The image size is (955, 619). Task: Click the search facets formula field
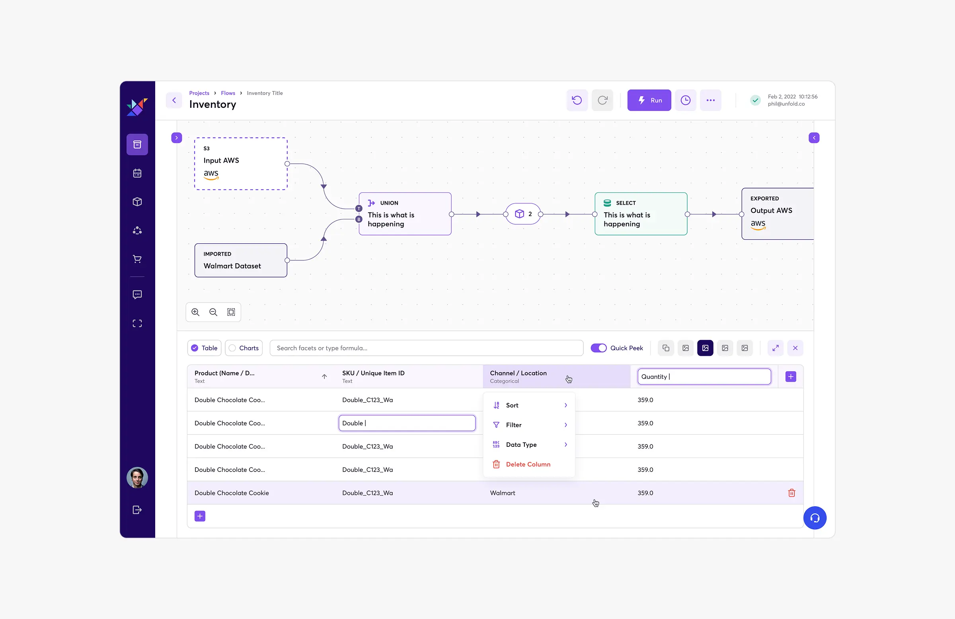(x=426, y=348)
